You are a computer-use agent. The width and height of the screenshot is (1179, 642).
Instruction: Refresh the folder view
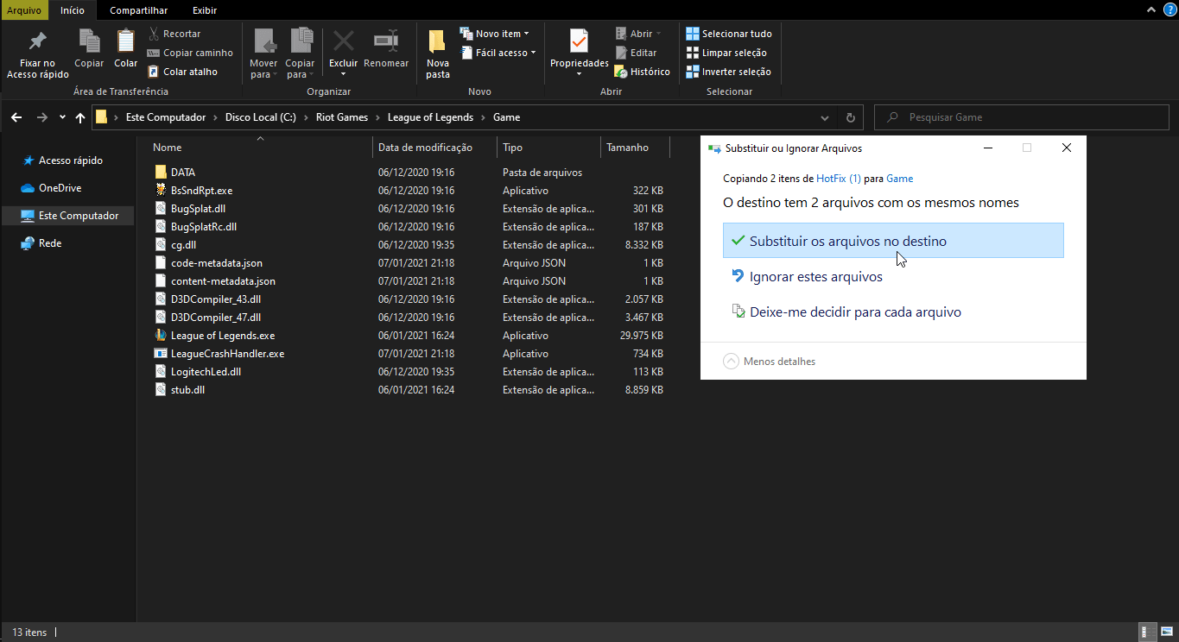click(851, 117)
